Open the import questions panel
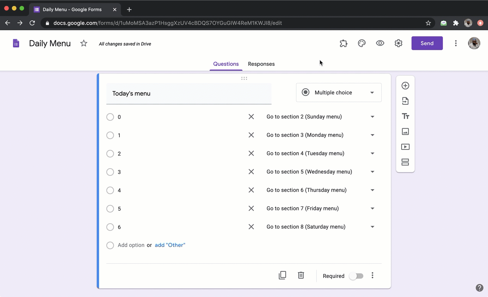This screenshot has height=297, width=488. point(405,101)
